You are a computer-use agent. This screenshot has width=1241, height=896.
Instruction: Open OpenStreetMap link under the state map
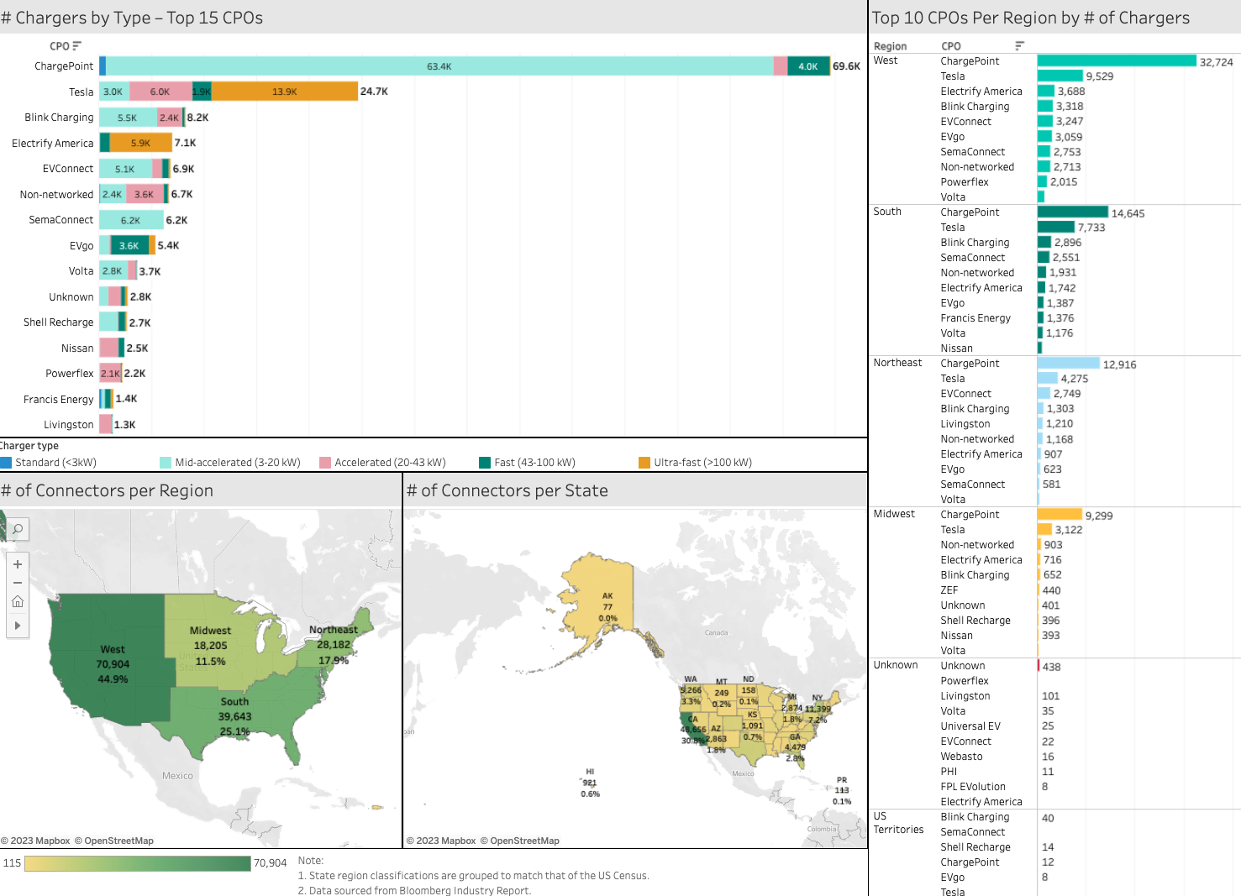tap(524, 841)
